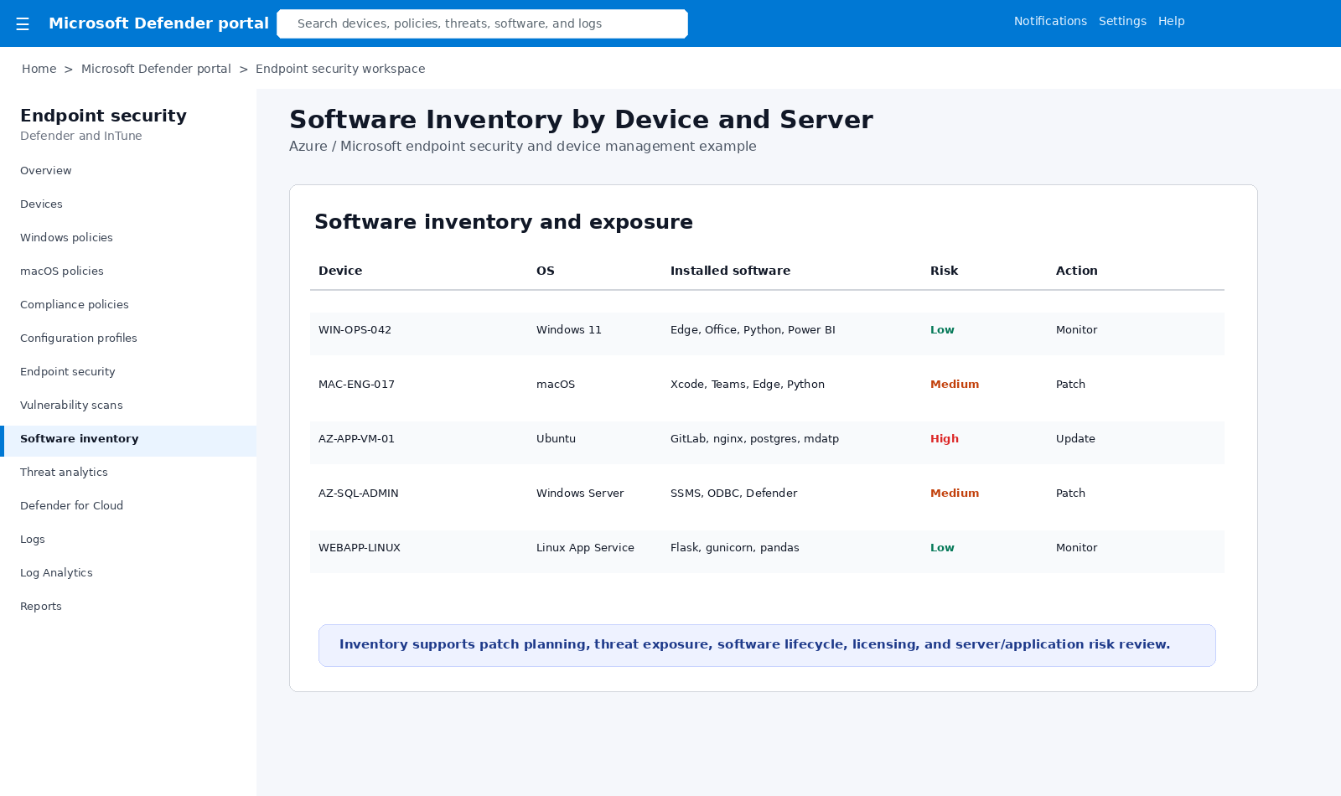1341x796 pixels.
Task: Click Medium risk for MAC-ENG-017
Action: click(955, 385)
